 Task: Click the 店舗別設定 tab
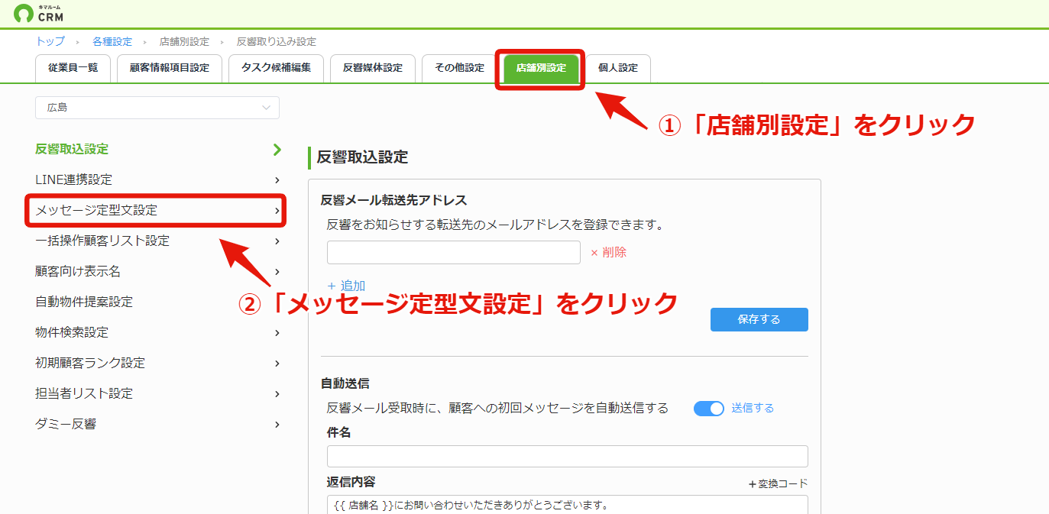(541, 68)
